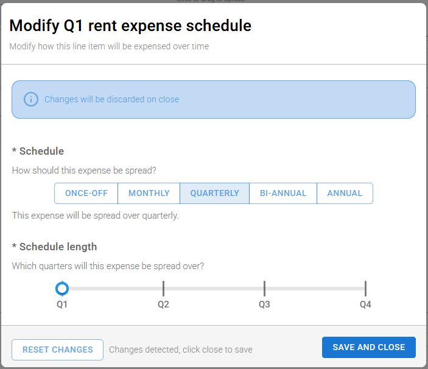Click the slider handle at Q1

[x=62, y=288]
